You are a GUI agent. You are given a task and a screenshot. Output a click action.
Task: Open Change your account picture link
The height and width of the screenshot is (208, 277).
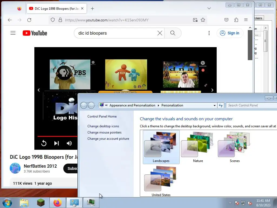(108, 139)
